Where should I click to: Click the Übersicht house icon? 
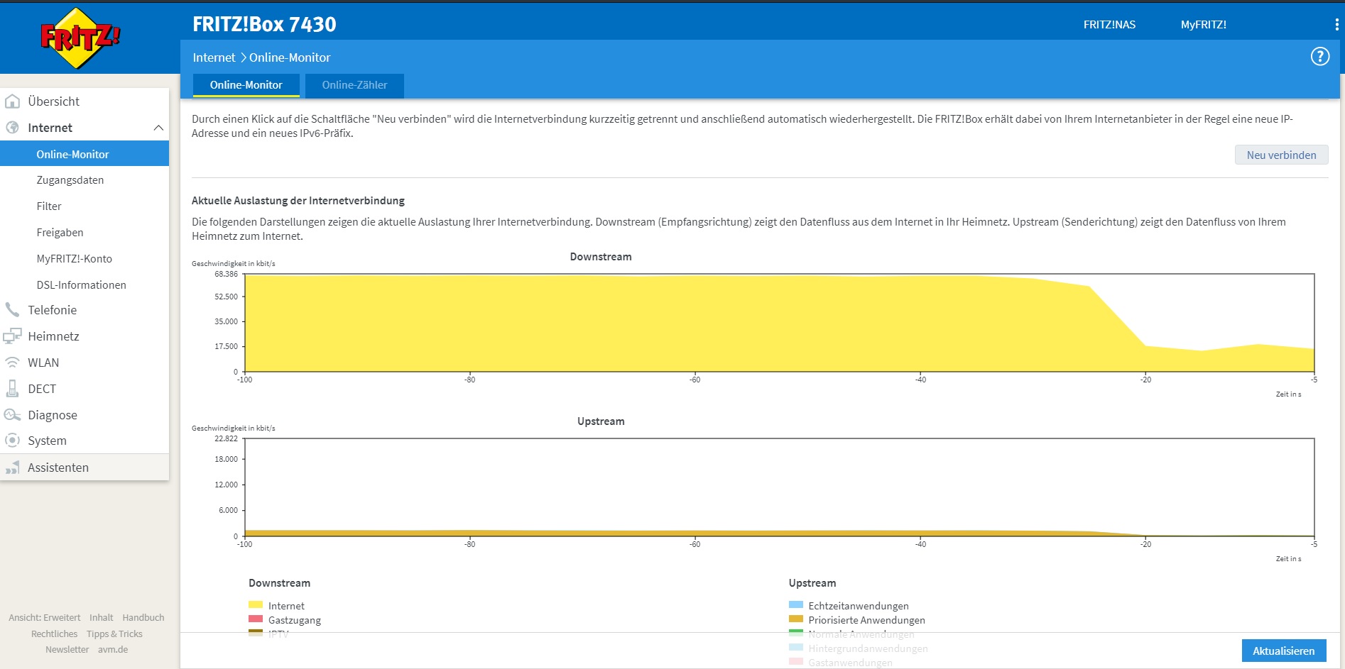tap(12, 101)
